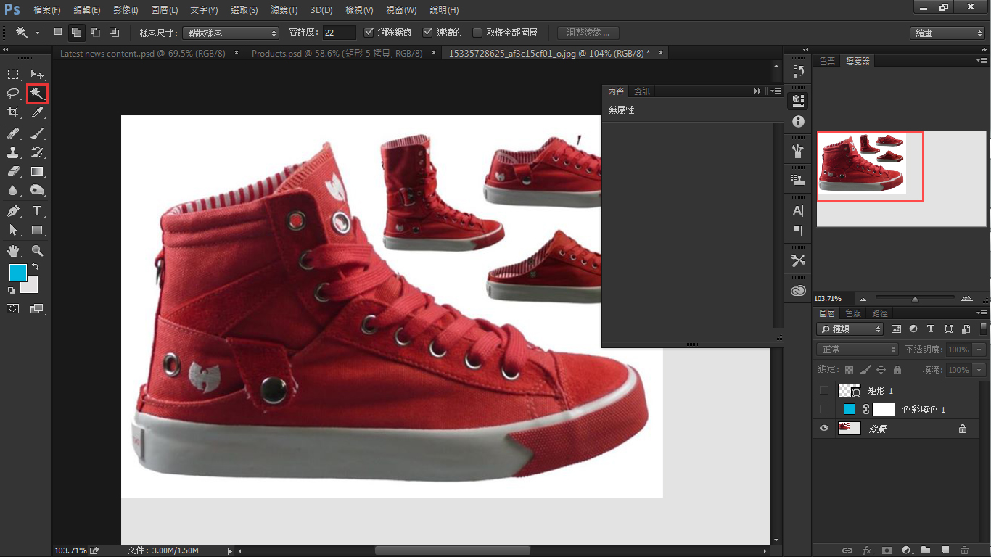This screenshot has height=557, width=991.
Task: Select the Move tool
Action: [37, 74]
